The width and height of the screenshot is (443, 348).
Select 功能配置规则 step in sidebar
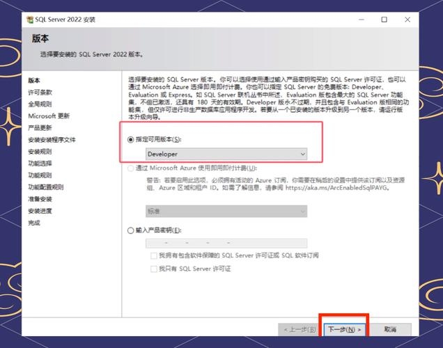pos(46,187)
